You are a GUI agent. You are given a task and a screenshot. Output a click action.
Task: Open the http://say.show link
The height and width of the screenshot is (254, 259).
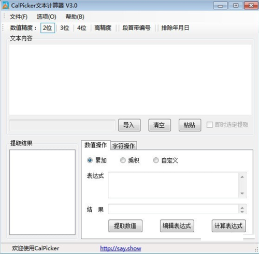(121, 248)
